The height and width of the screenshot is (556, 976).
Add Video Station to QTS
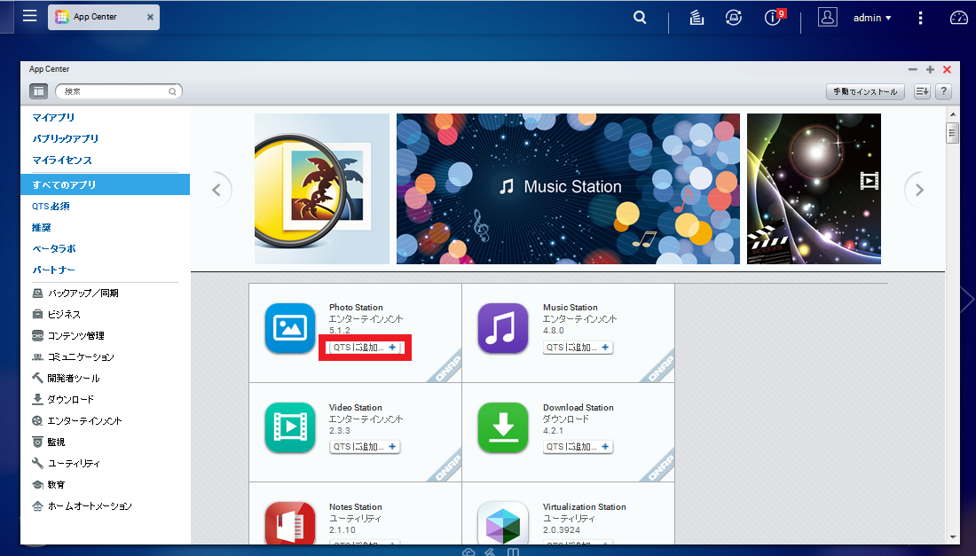tap(365, 447)
